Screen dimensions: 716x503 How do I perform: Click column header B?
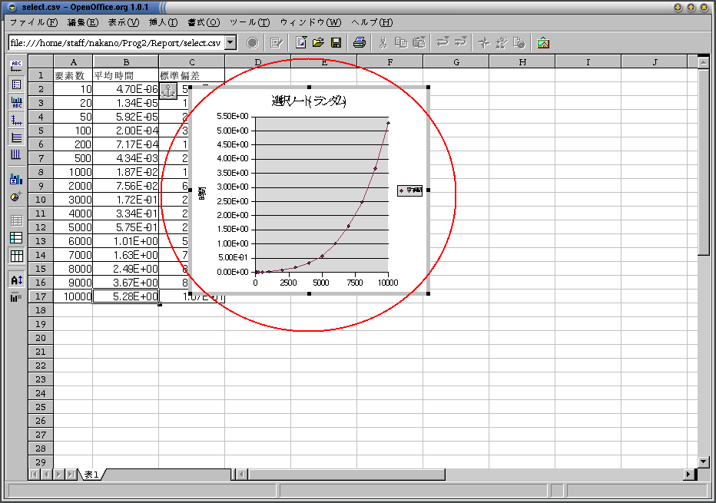[126, 62]
